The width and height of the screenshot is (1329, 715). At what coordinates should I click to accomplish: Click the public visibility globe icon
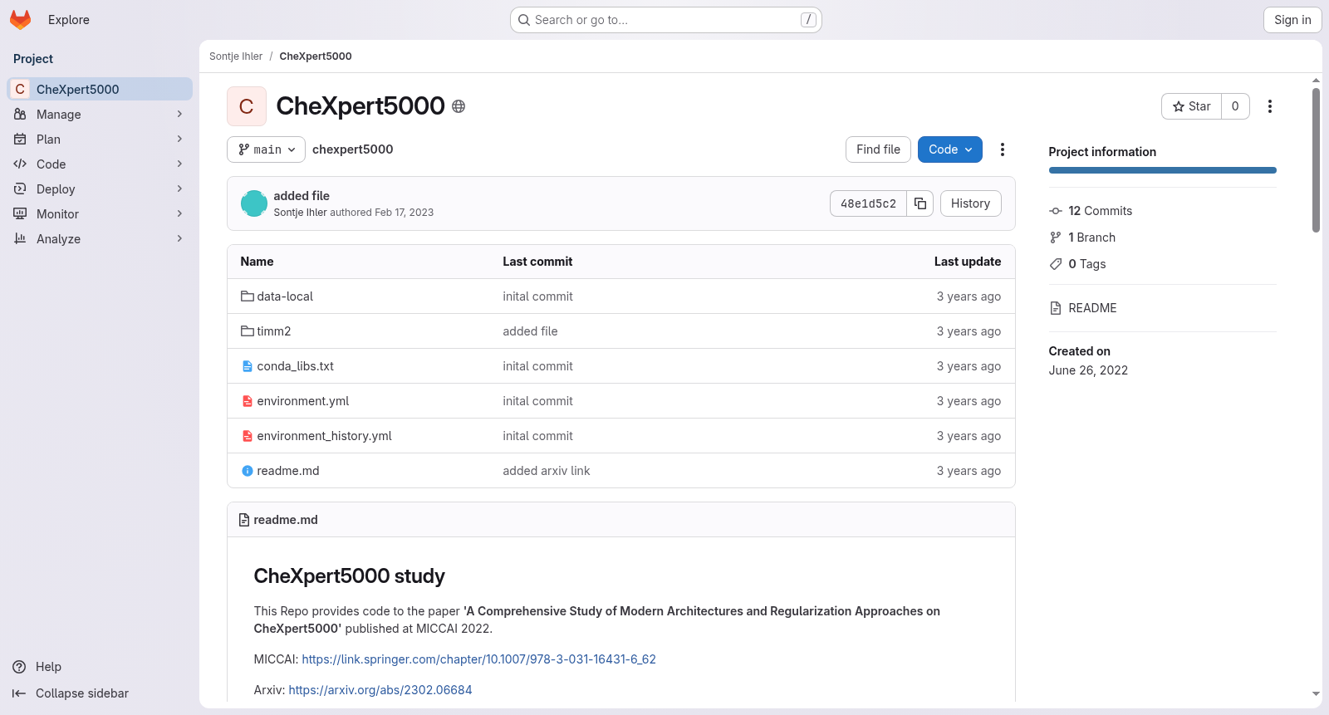[459, 106]
